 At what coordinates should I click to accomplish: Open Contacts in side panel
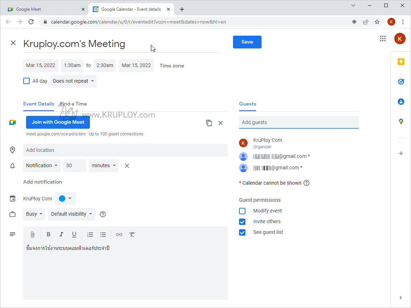point(401,102)
